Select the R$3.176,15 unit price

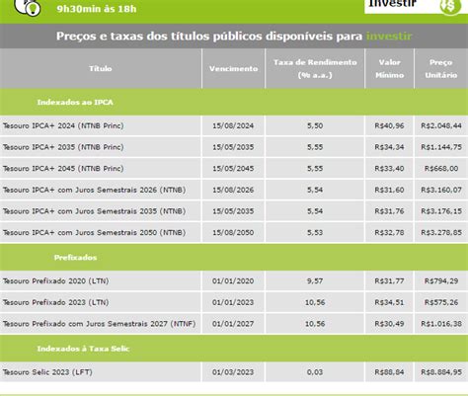pos(441,211)
